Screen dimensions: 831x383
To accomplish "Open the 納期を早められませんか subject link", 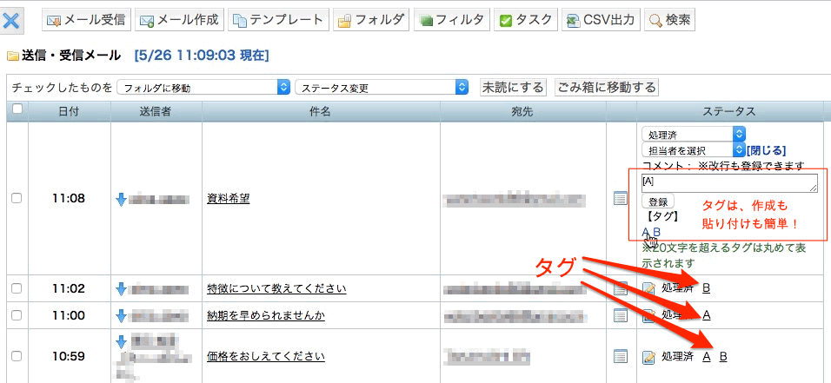I will 265,316.
